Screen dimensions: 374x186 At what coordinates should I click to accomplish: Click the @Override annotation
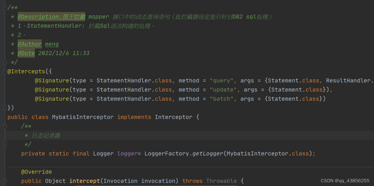coord(37,171)
